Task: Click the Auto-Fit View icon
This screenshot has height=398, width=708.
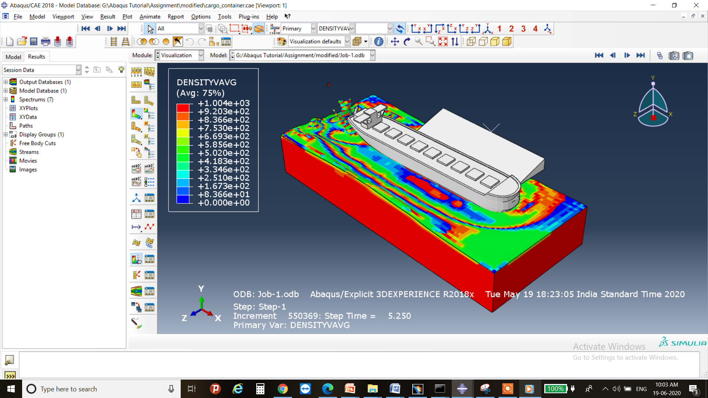Action: [443, 42]
